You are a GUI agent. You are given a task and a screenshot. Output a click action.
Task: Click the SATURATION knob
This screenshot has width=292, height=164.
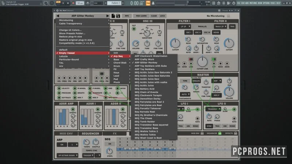pos(202,39)
